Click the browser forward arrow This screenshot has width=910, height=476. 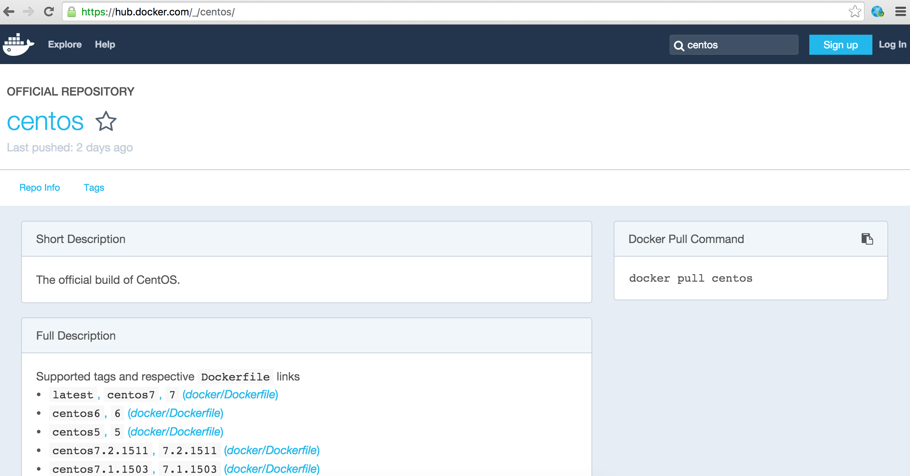click(x=28, y=12)
